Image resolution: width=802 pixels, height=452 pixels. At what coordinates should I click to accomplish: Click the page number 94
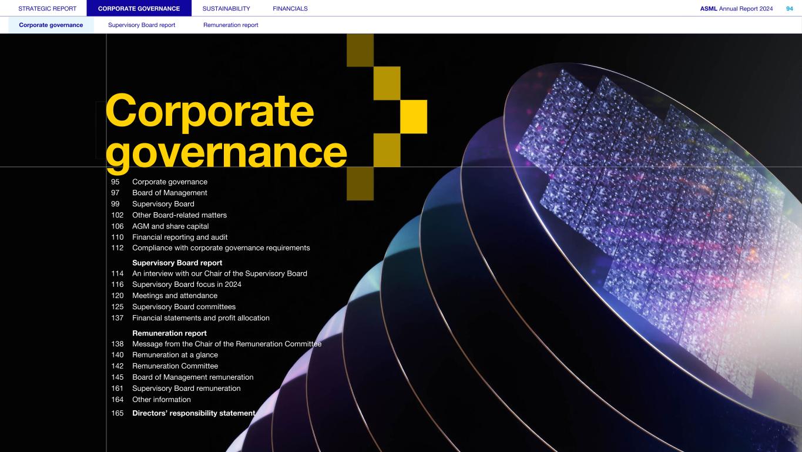(789, 9)
